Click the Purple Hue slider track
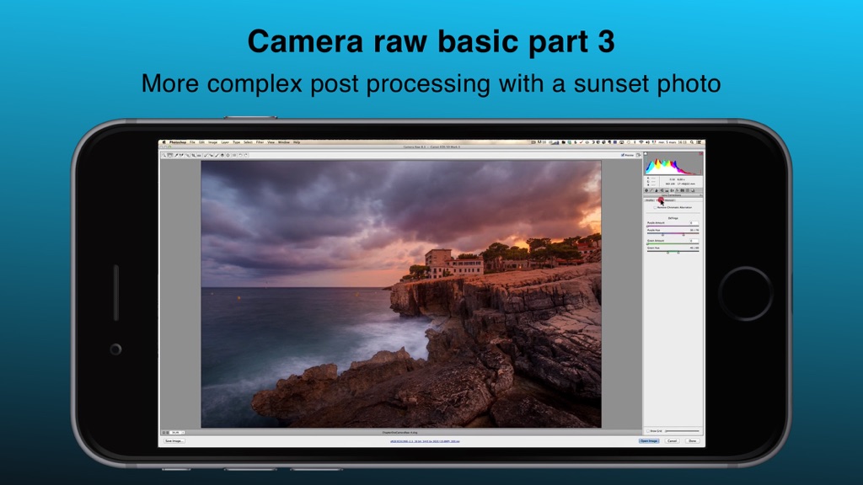The image size is (863, 485). tap(673, 233)
